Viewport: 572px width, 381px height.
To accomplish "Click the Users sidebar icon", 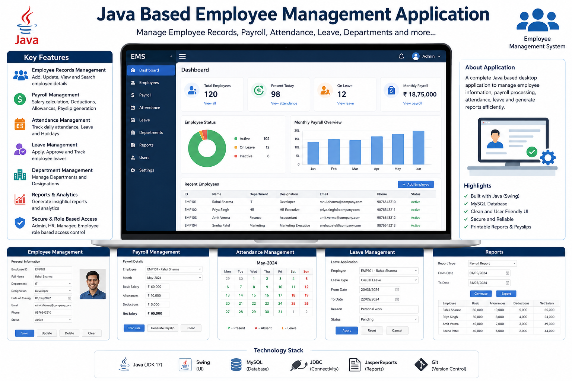I will point(133,158).
